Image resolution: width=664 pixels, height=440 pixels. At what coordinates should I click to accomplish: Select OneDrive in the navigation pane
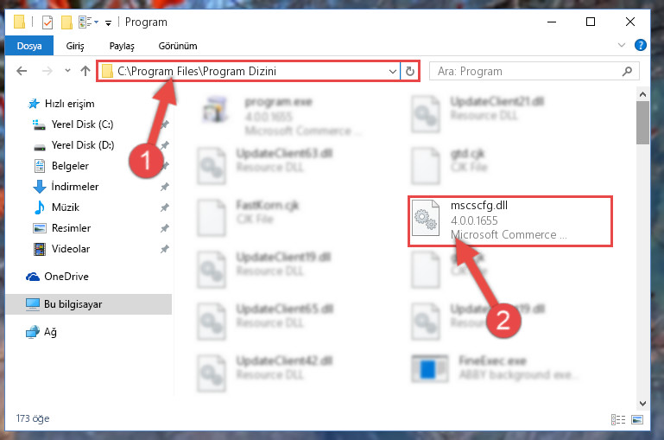pos(66,277)
